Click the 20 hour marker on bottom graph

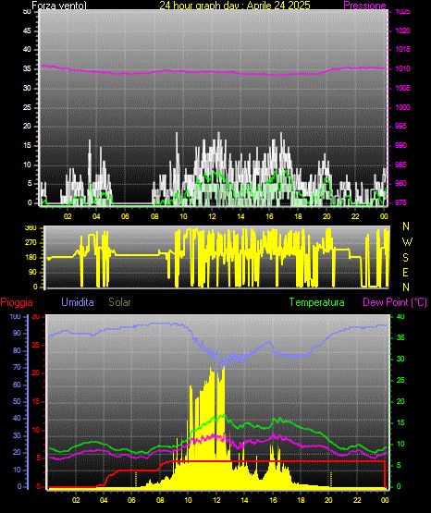pyautogui.click(x=328, y=500)
